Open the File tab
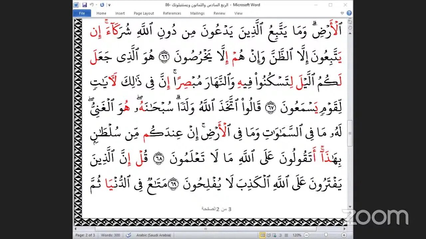426x239 pixels. [x=82, y=13]
